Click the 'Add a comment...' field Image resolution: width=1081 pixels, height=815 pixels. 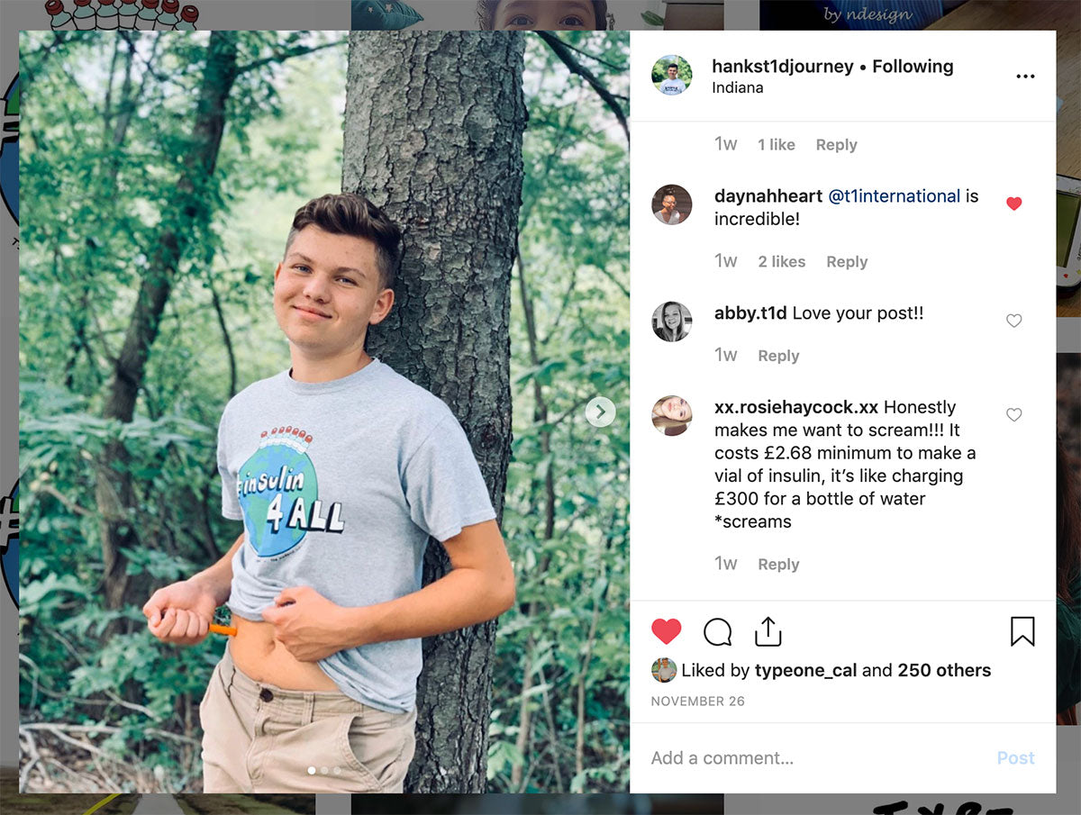pos(811,758)
